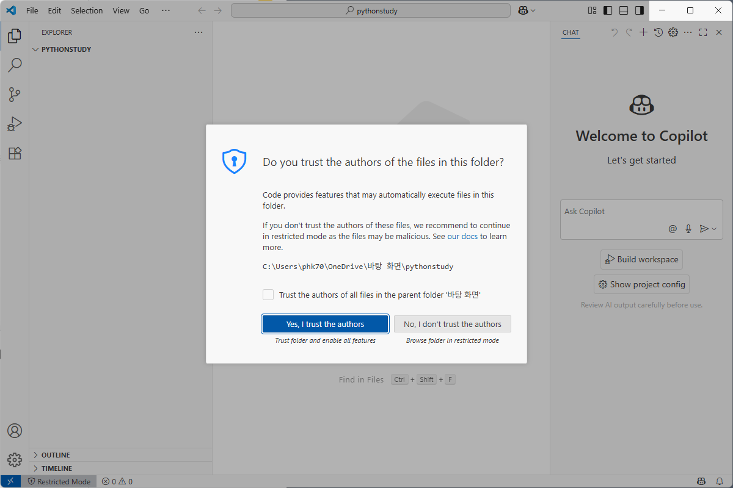Open the File menu
The image size is (733, 488).
pos(32,10)
